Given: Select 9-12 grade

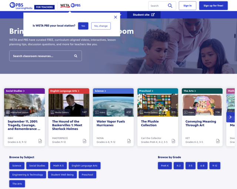Looking at the screenshot, I should 215,166.
